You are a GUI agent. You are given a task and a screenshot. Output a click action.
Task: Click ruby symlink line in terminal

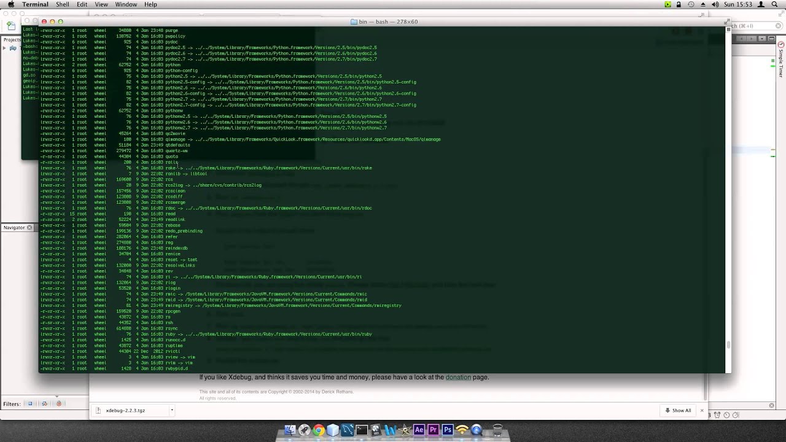click(x=206, y=334)
